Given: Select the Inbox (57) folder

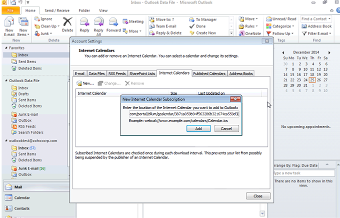Looking at the screenshot, I should pyautogui.click(x=26, y=148).
